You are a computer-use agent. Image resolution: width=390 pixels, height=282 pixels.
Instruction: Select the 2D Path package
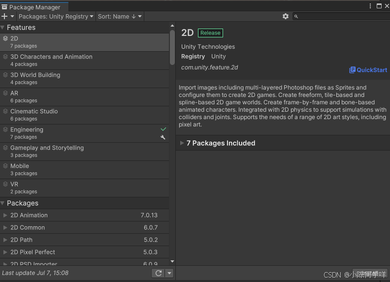click(x=84, y=240)
